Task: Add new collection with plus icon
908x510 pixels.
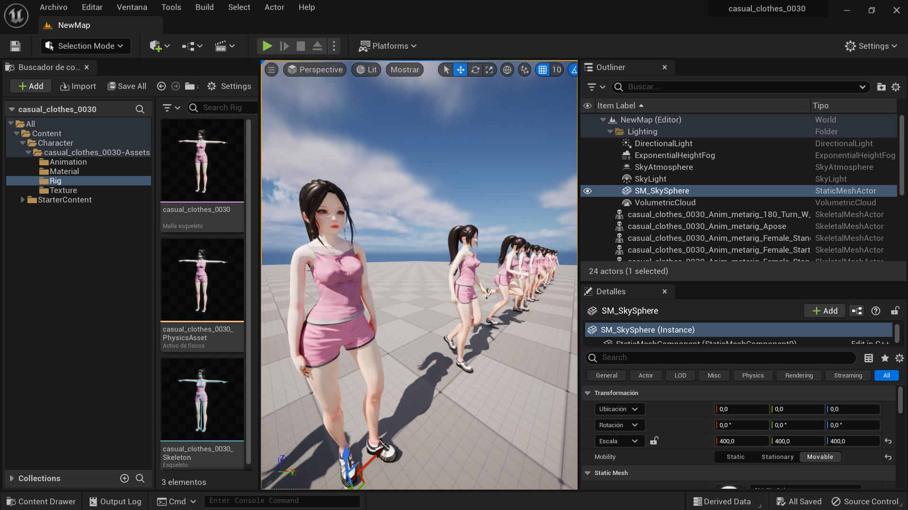Action: point(125,478)
